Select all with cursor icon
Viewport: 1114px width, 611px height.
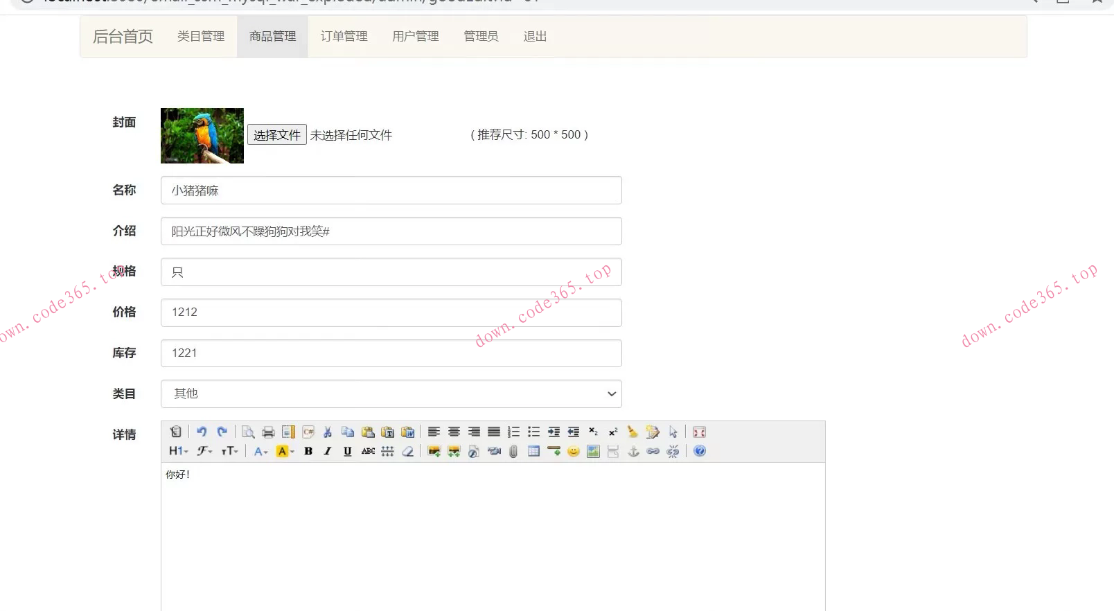673,432
